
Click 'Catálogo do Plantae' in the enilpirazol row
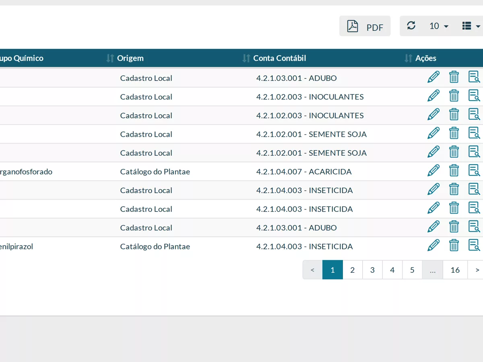[x=155, y=247]
